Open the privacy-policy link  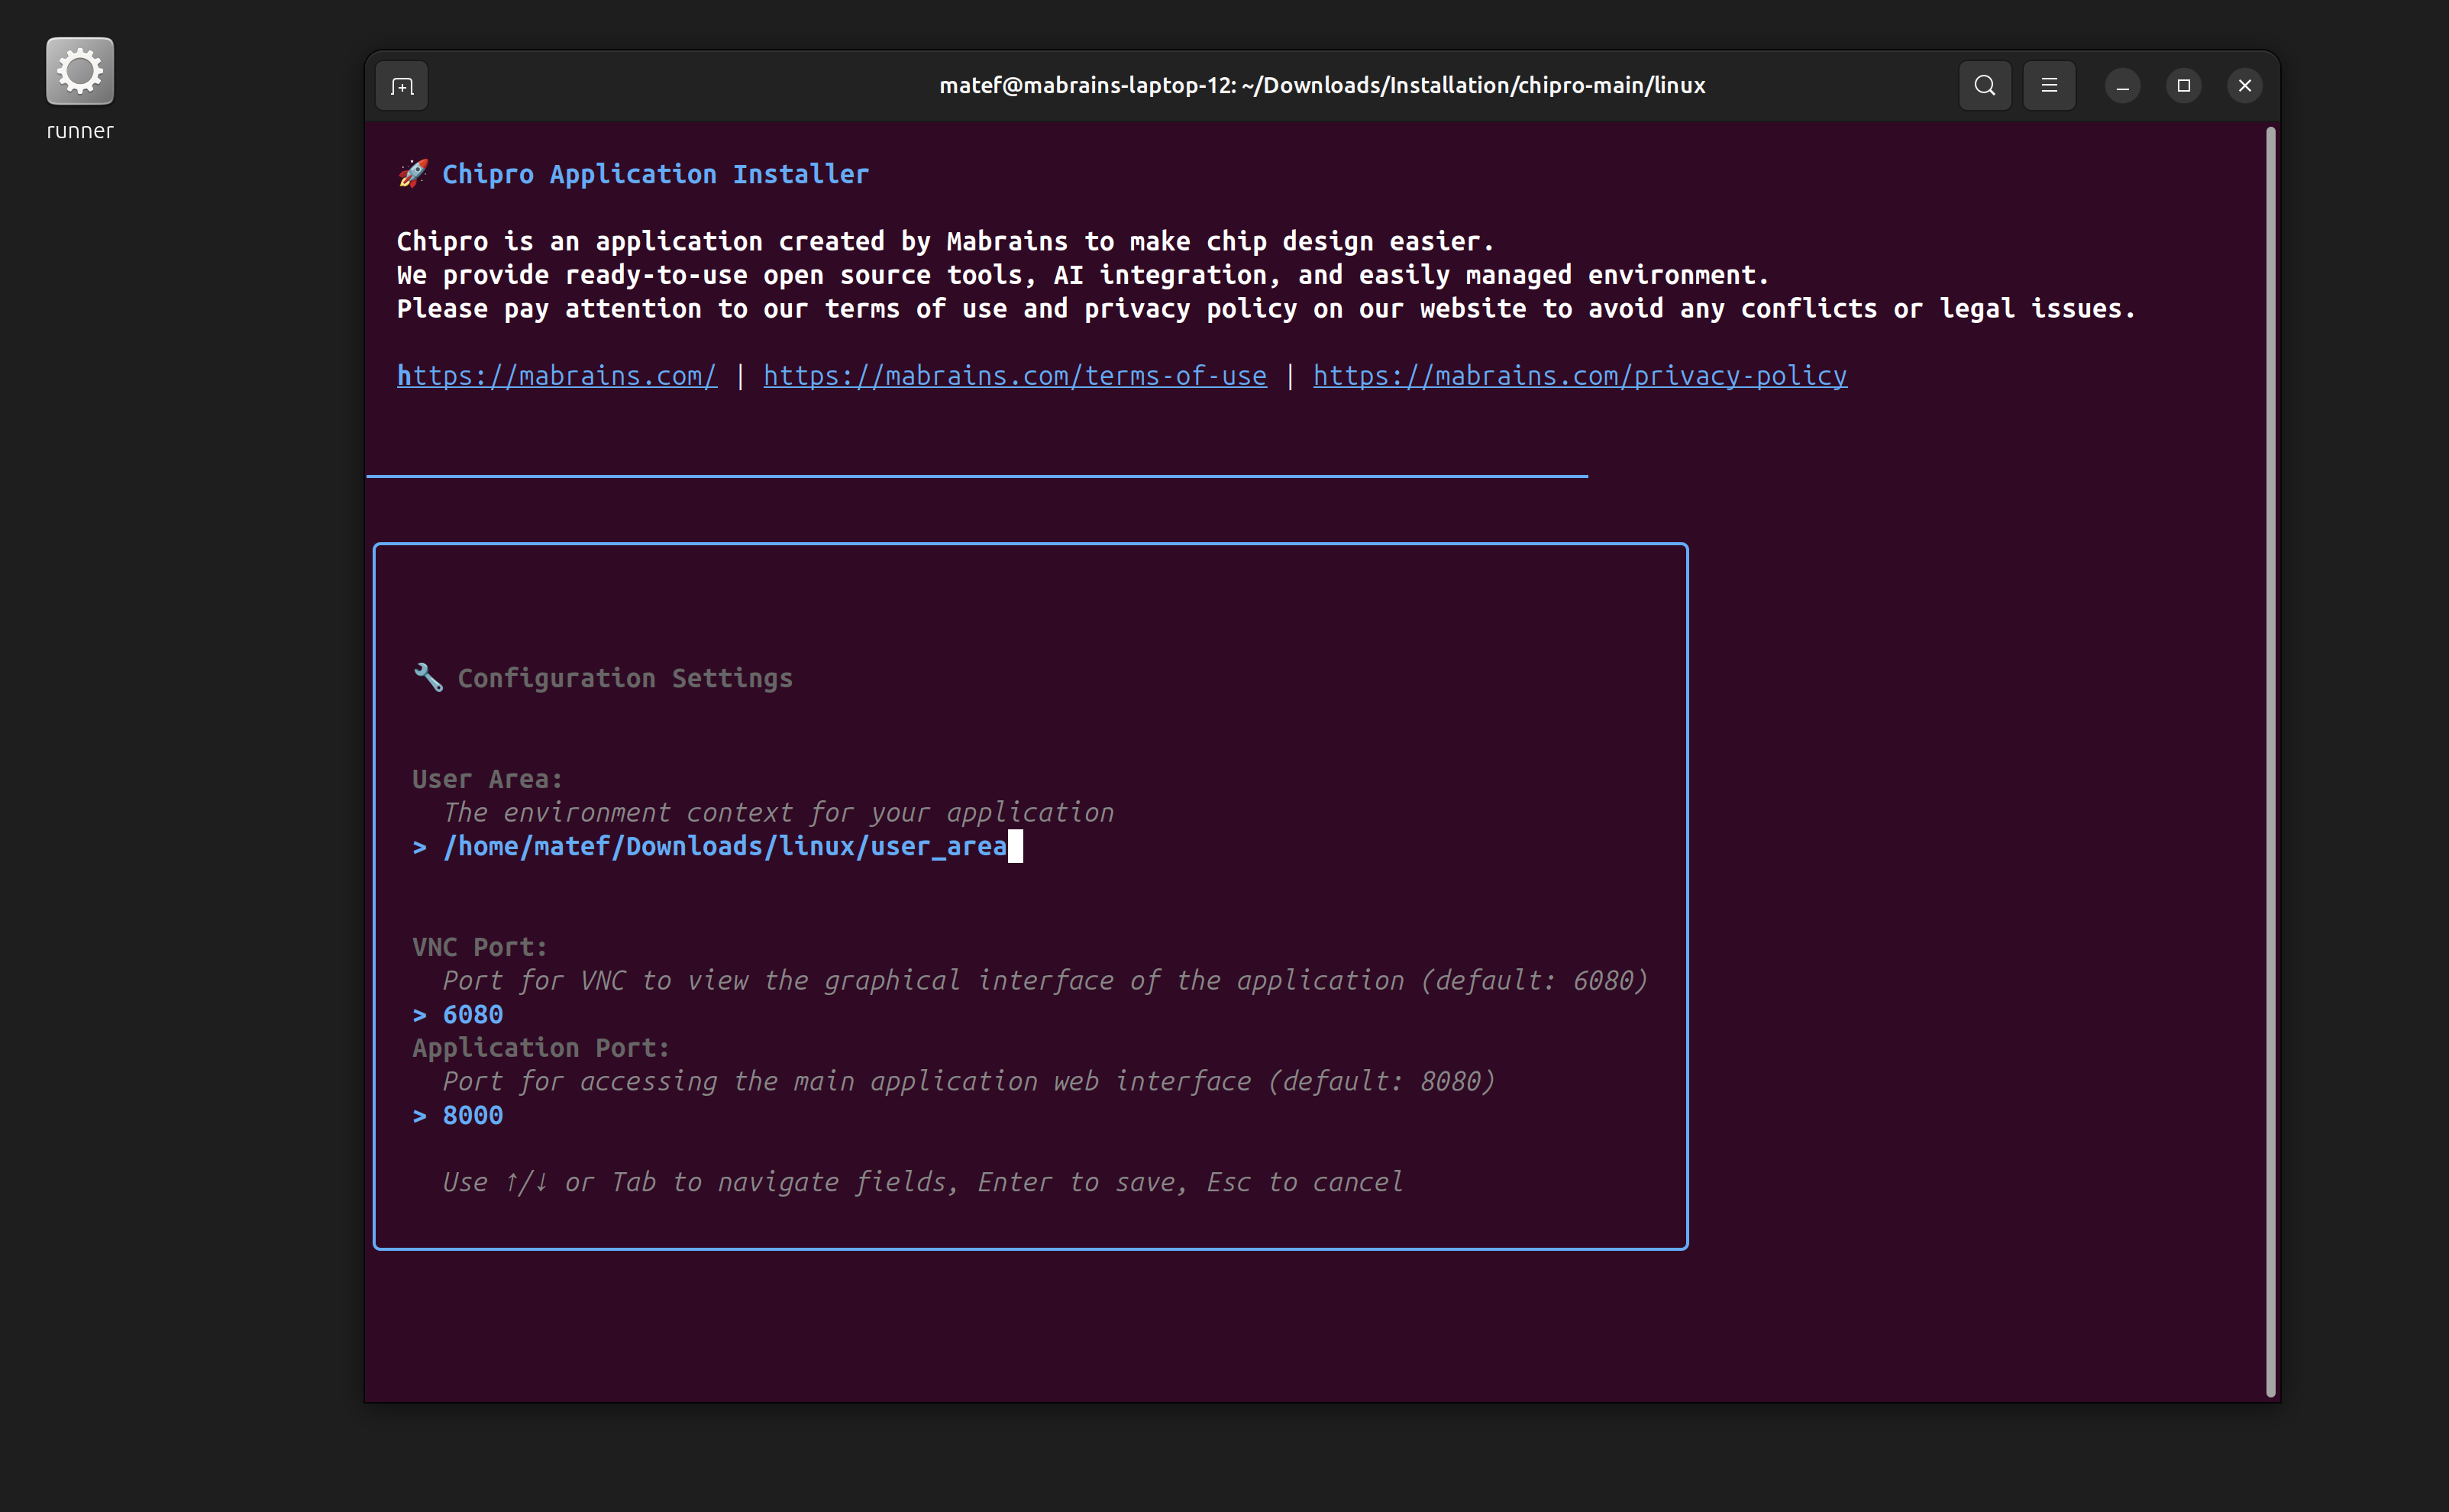pyautogui.click(x=1579, y=376)
